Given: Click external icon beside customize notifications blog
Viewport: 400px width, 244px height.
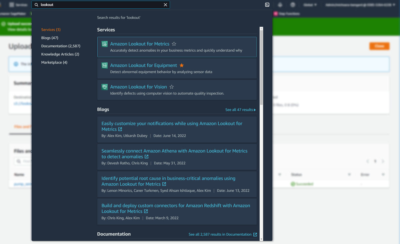Looking at the screenshot, I should pyautogui.click(x=120, y=129).
